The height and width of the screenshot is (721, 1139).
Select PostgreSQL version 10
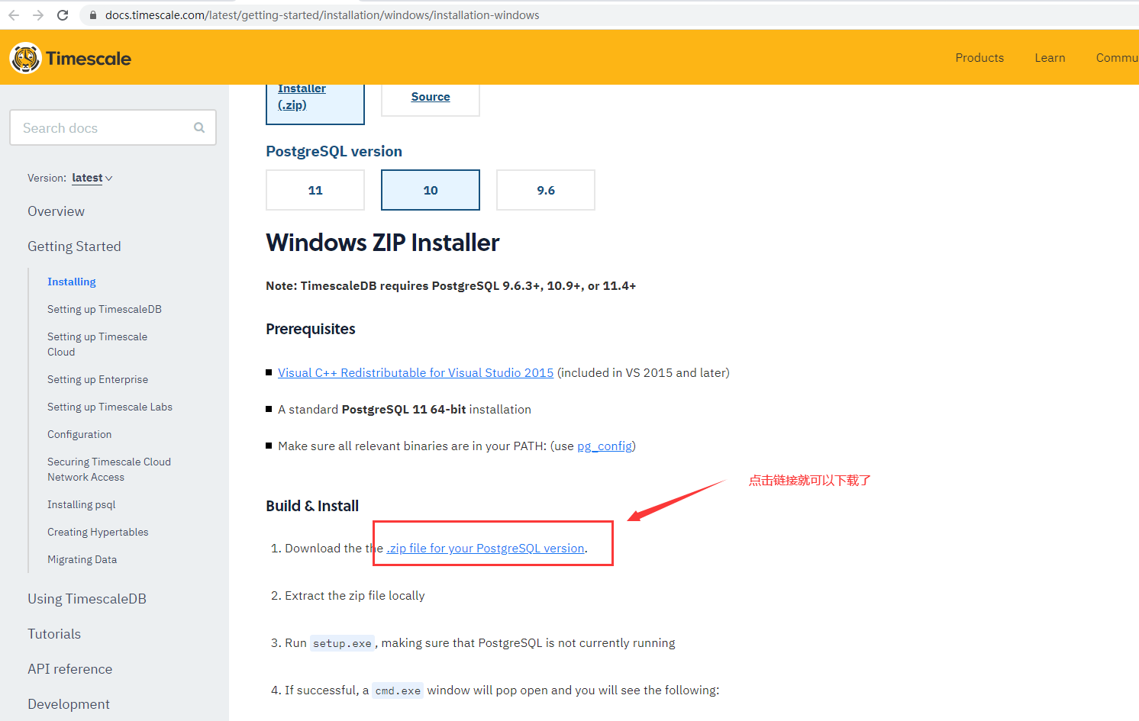tap(430, 189)
